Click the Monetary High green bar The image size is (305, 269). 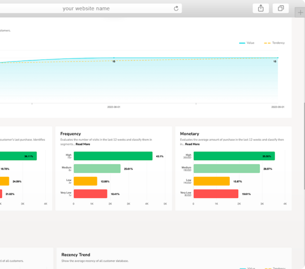click(234, 156)
